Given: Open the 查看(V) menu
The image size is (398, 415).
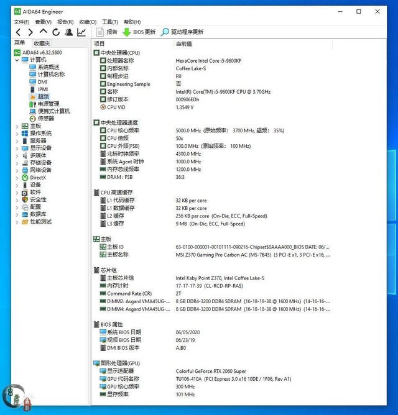Looking at the screenshot, I should [x=43, y=22].
